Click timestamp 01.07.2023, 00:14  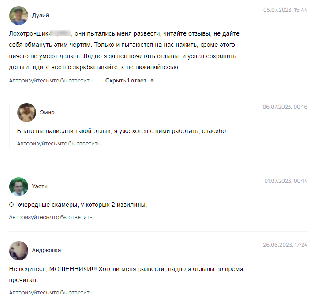click(286, 181)
